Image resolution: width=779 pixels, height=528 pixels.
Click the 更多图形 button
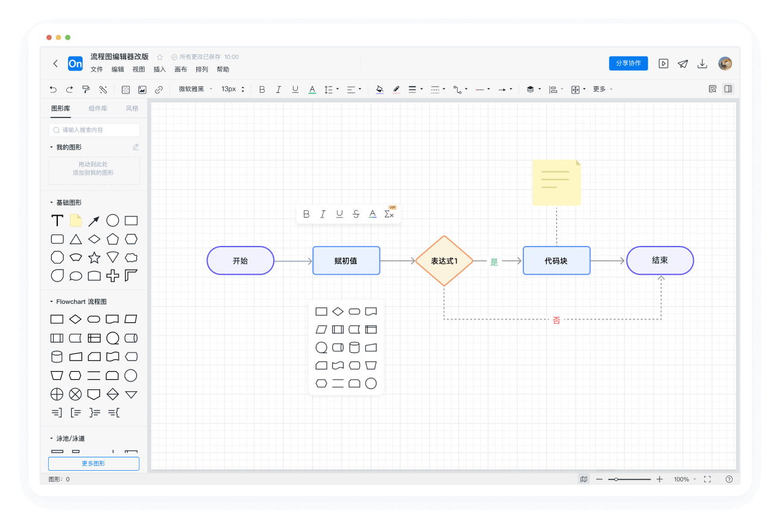(93, 464)
